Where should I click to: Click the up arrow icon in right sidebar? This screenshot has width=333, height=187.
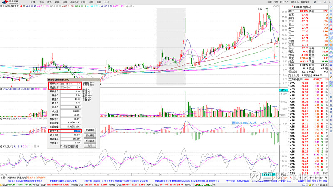pyautogui.click(x=331, y=11)
